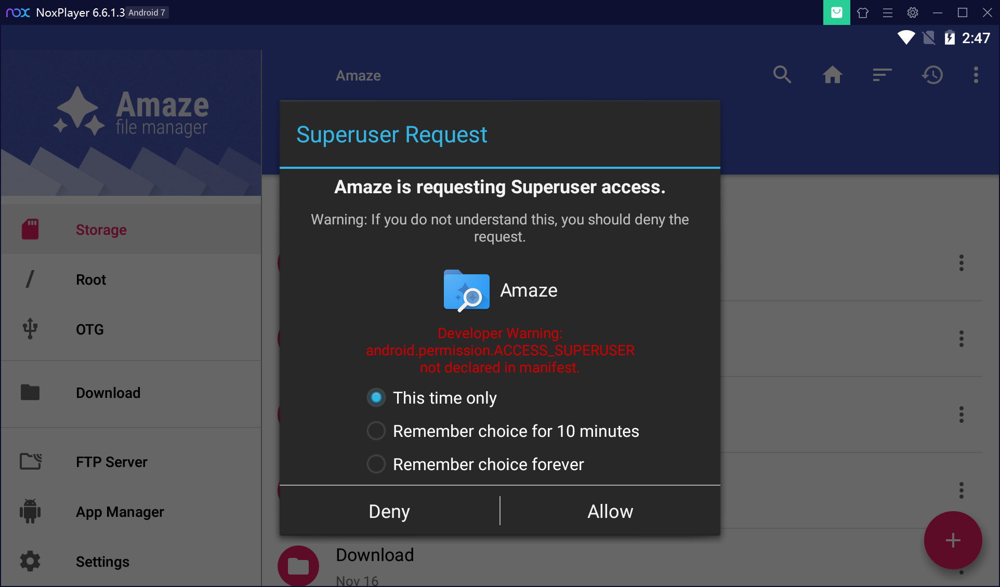Open Settings in the sidebar
Screen dimensions: 1000x587
131,562
